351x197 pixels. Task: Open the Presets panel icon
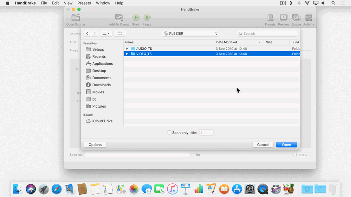point(270,18)
